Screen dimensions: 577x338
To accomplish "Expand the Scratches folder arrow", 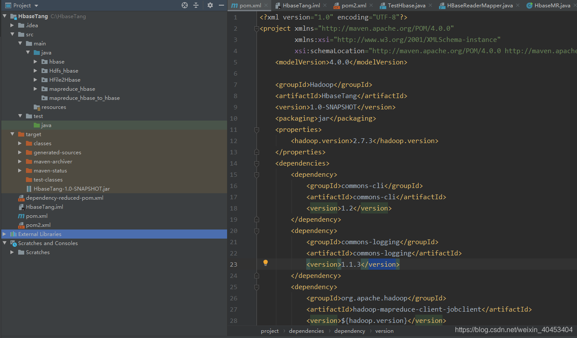I will (x=13, y=252).
